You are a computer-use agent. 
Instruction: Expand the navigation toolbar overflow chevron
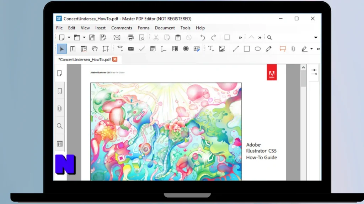260,38
